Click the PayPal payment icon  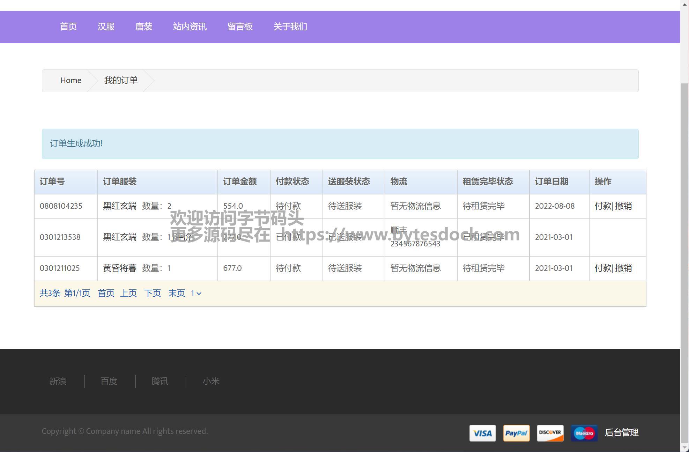(x=516, y=433)
